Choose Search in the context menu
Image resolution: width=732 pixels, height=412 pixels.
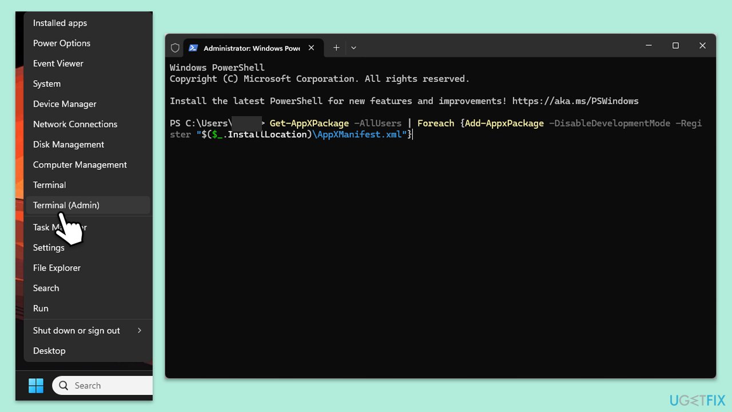click(x=88, y=288)
